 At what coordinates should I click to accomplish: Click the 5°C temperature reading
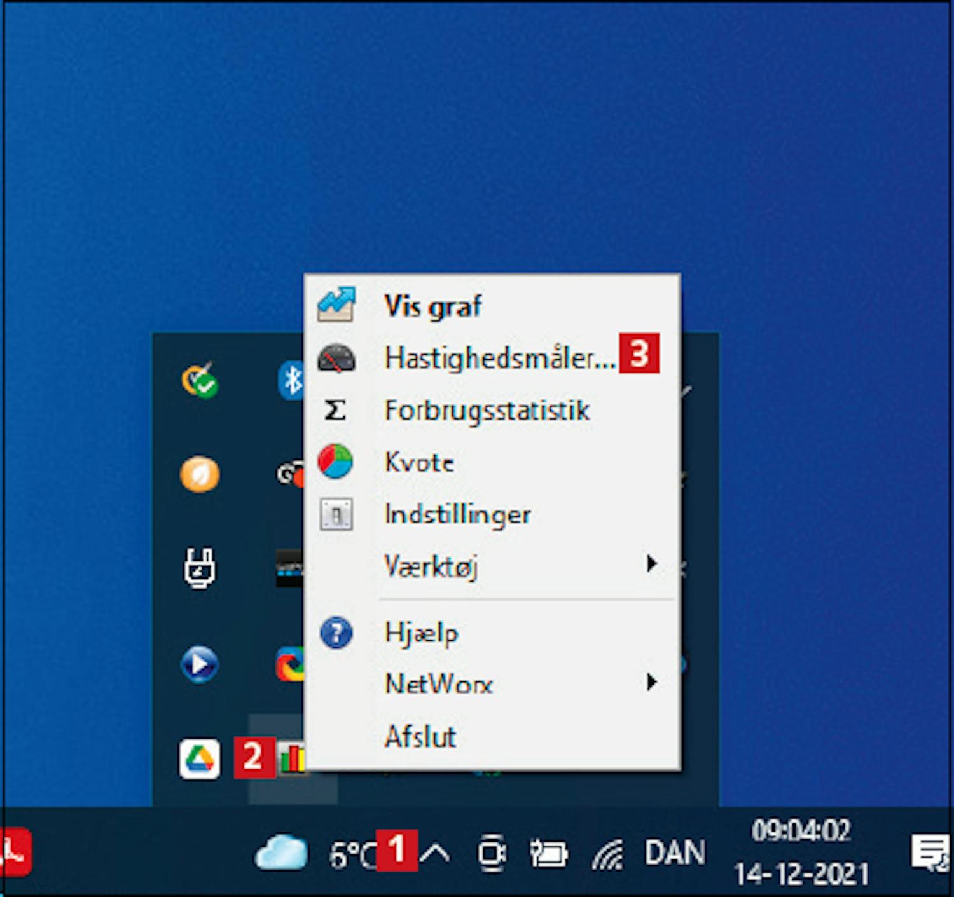click(x=354, y=855)
